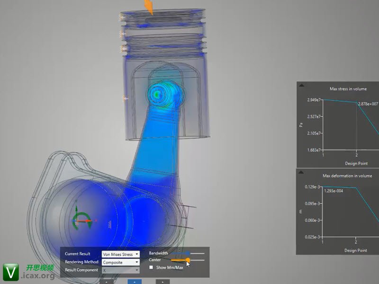Screen dimensions: 379x284
Task: Select the wrist pin stress hotspot
Action: point(158,94)
